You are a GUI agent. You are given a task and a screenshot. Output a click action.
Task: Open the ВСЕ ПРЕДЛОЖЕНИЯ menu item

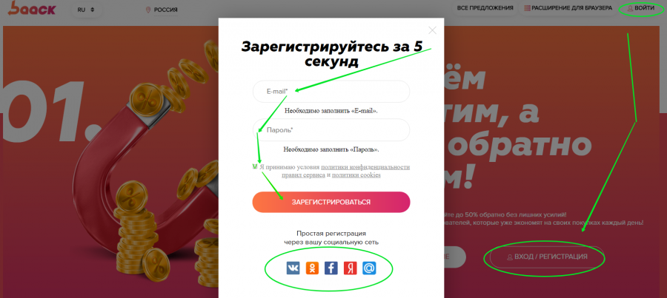pyautogui.click(x=485, y=8)
